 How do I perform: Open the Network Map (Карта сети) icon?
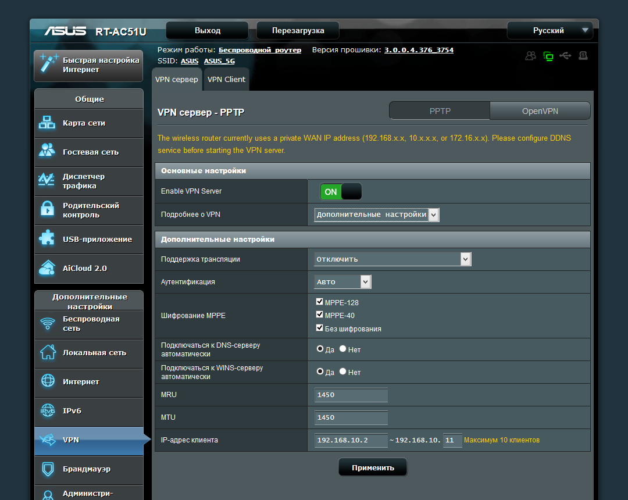coord(47,123)
